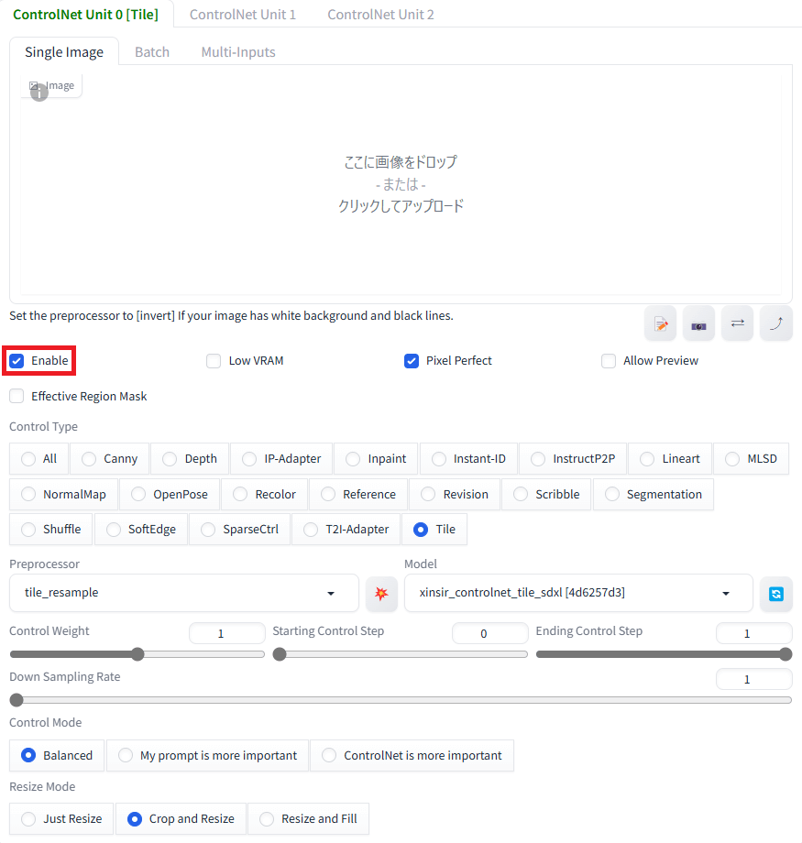This screenshot has height=843, width=802.
Task: Select the Lineart control type
Action: [x=670, y=458]
